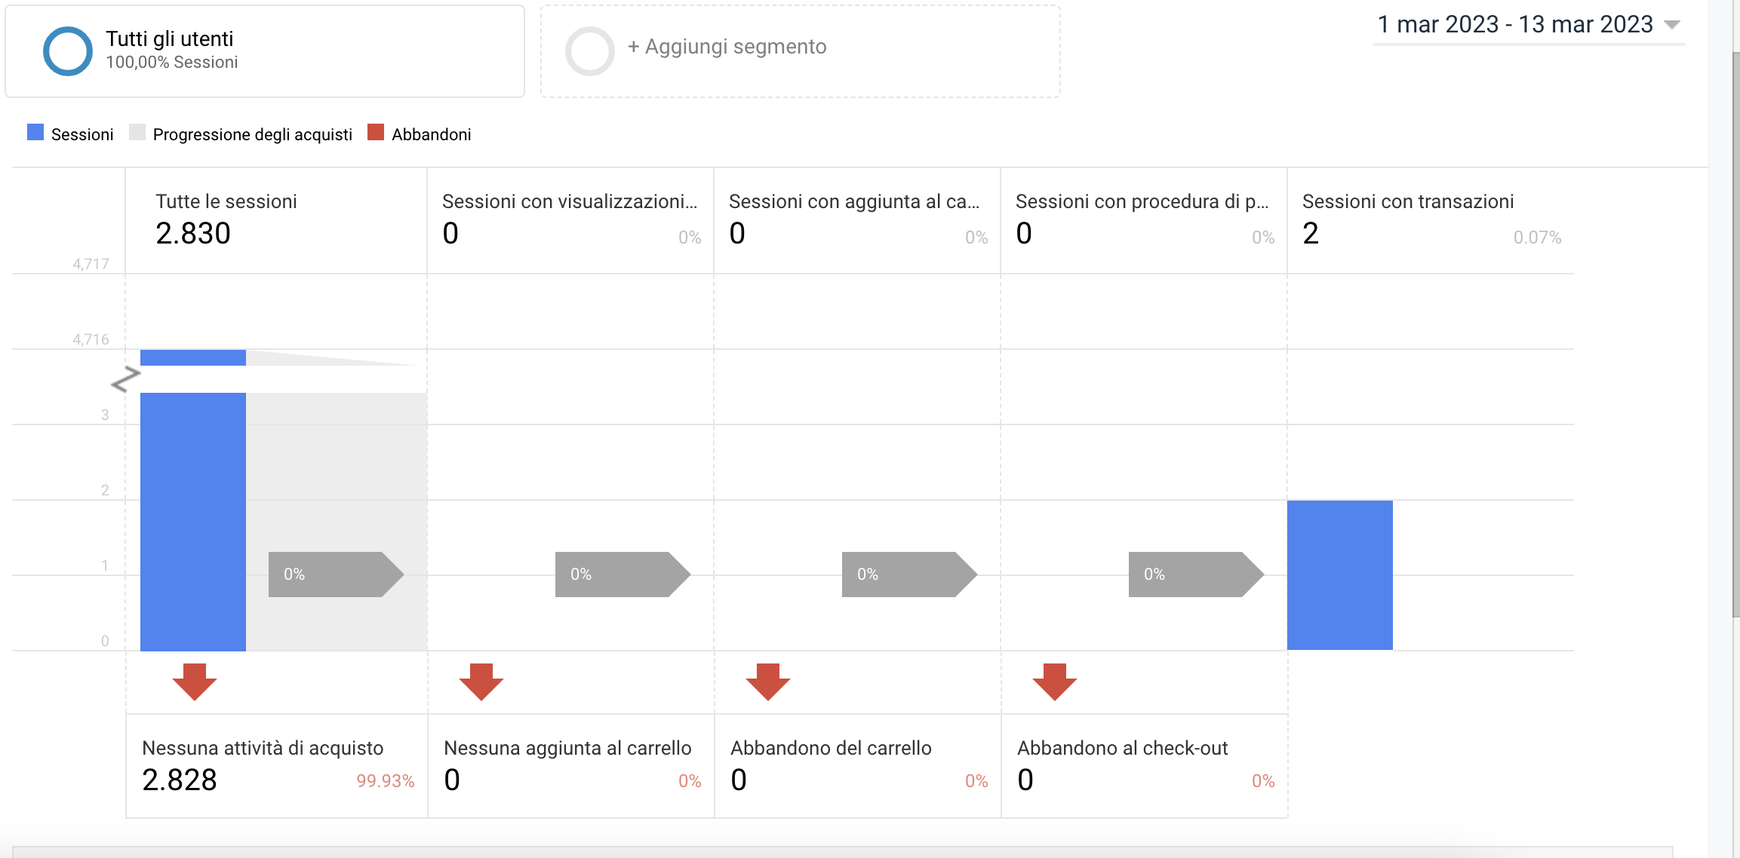
Task: Click the red arrow above Nessuna aggiunta al carrello
Action: [x=481, y=682]
